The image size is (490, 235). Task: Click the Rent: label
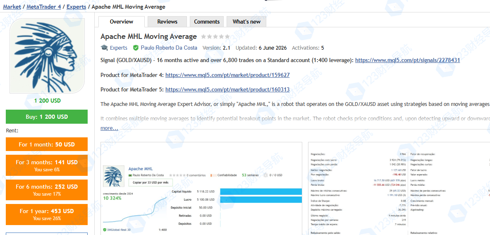(12, 130)
